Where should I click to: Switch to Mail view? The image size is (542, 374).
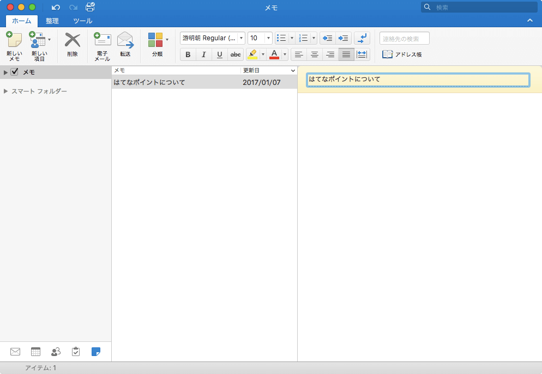(15, 352)
